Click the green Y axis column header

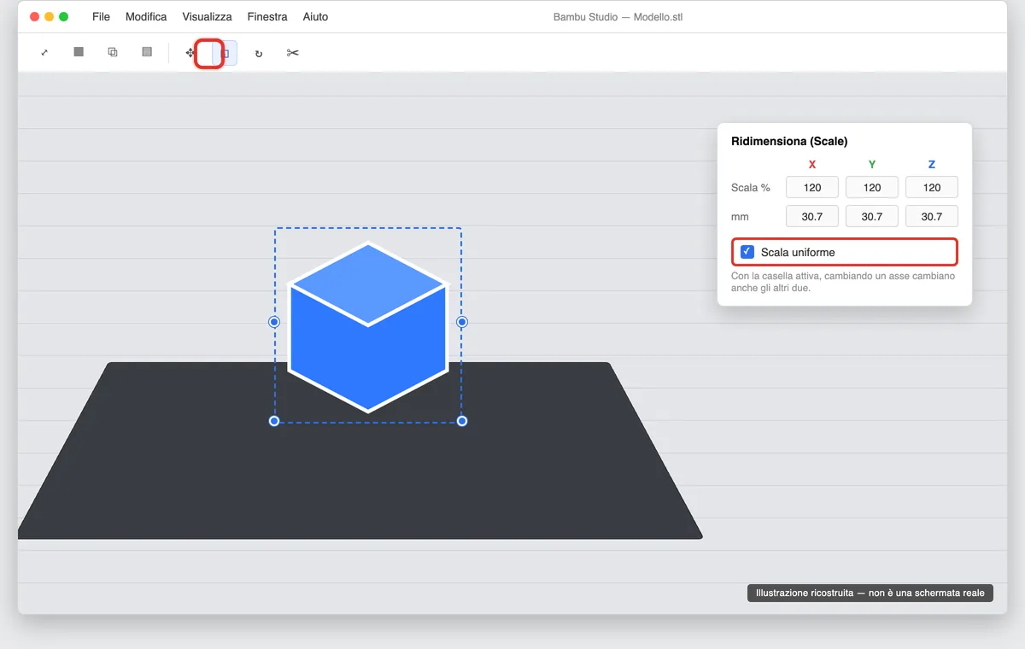coord(872,164)
